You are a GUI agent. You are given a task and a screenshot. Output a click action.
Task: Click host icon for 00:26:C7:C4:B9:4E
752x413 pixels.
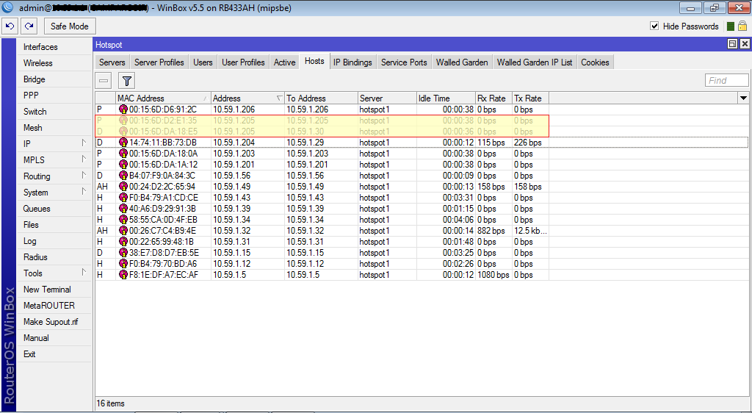(x=123, y=231)
